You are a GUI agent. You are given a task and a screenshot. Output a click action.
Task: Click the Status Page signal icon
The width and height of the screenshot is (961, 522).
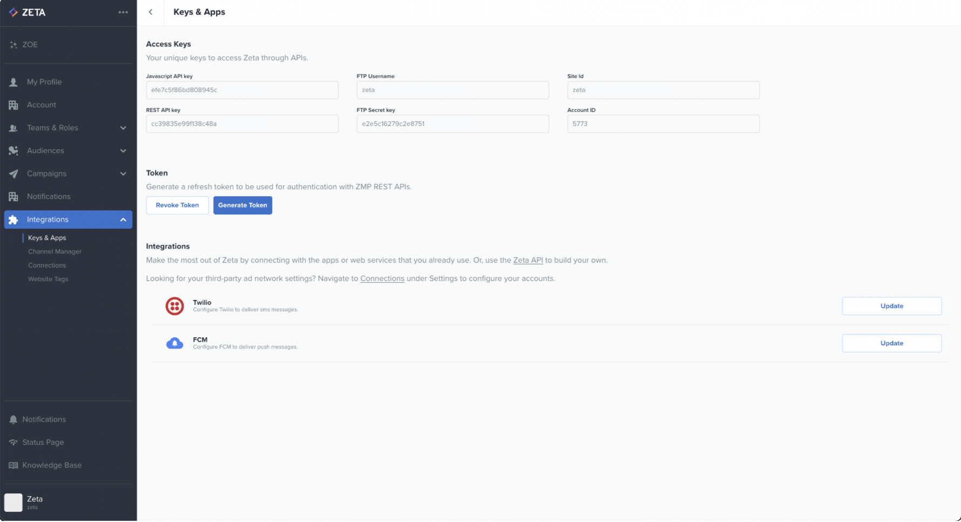coord(13,443)
